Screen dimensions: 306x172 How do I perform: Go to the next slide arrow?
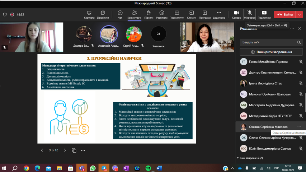[x=65, y=150]
